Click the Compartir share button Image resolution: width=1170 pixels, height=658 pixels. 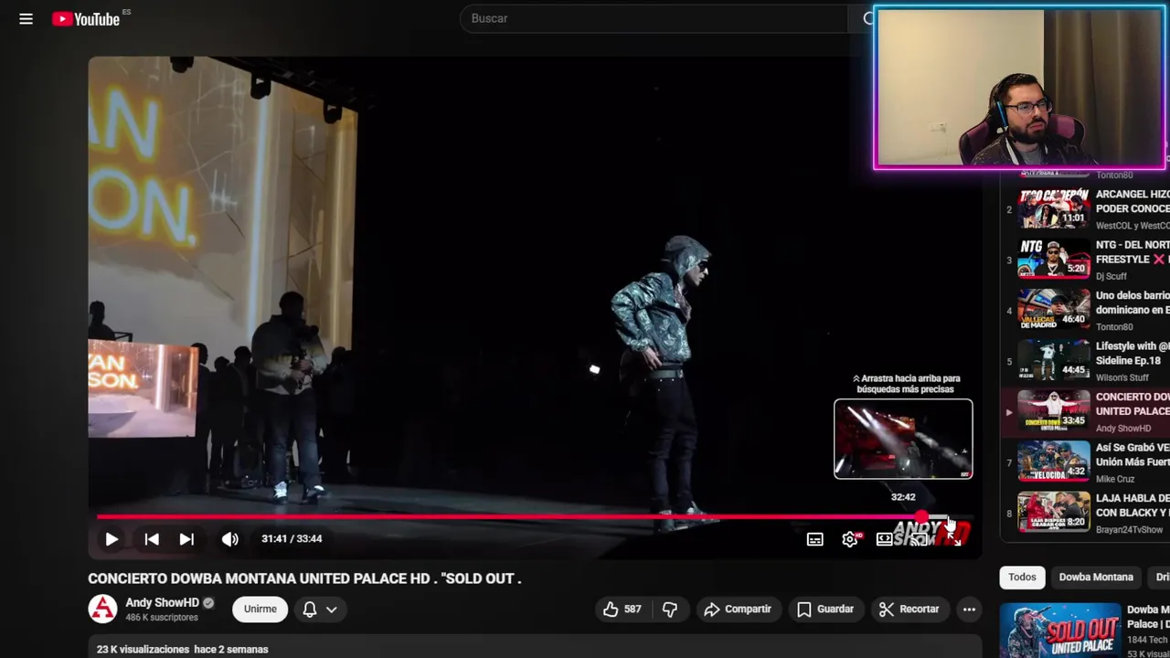(738, 609)
